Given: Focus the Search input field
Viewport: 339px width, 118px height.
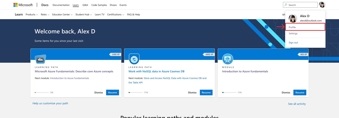Looking at the screenshot, I should [x=300, y=5].
